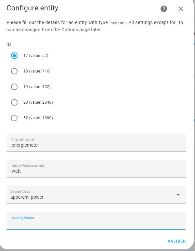The width and height of the screenshot is (195, 251).
Task: Pick the radio circle for ID 19
Action: point(14,87)
